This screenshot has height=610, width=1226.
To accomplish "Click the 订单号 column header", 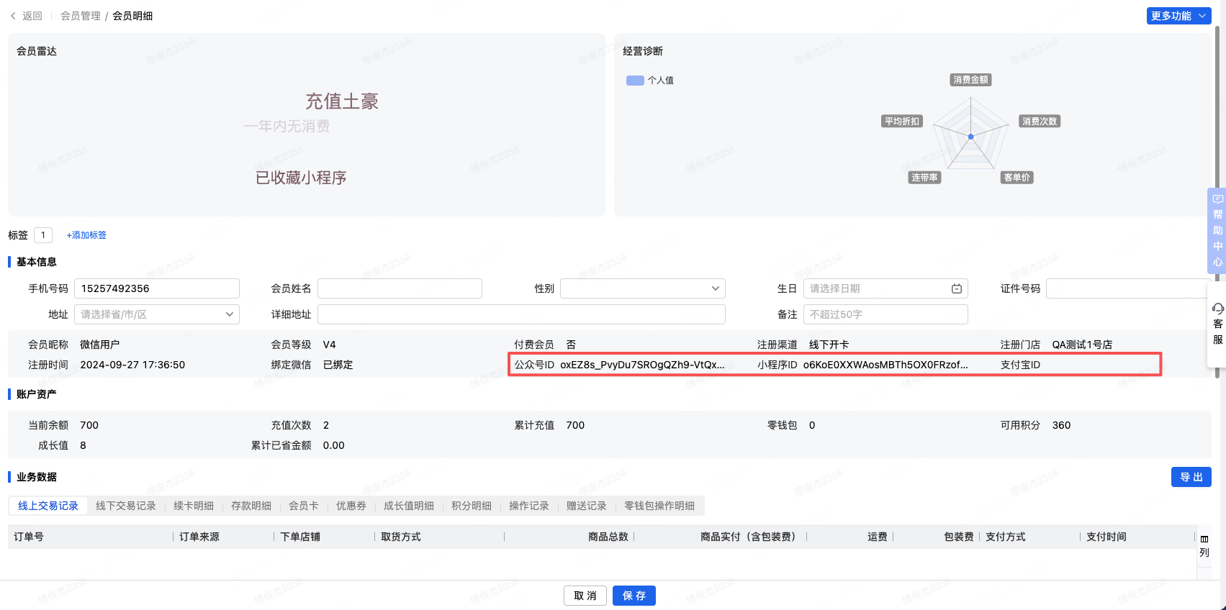I will click(29, 537).
